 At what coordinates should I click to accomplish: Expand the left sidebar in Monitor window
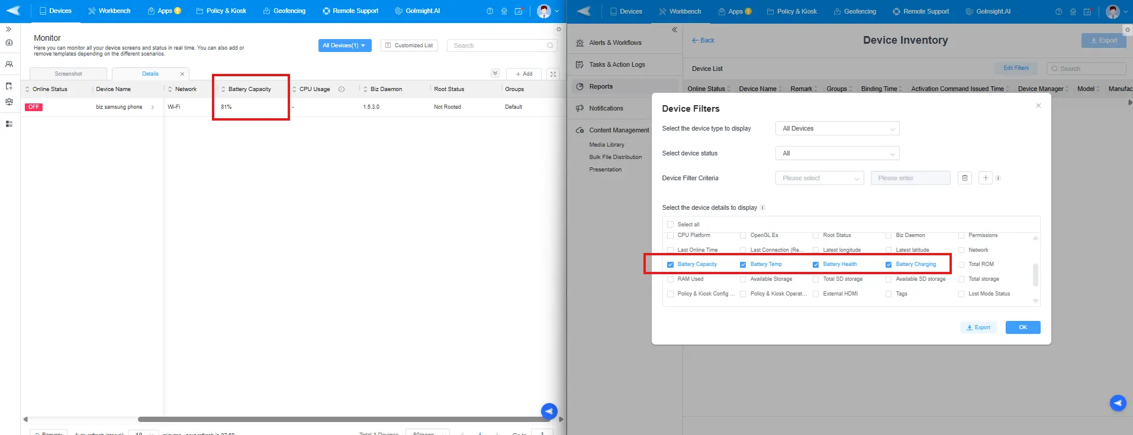9,28
